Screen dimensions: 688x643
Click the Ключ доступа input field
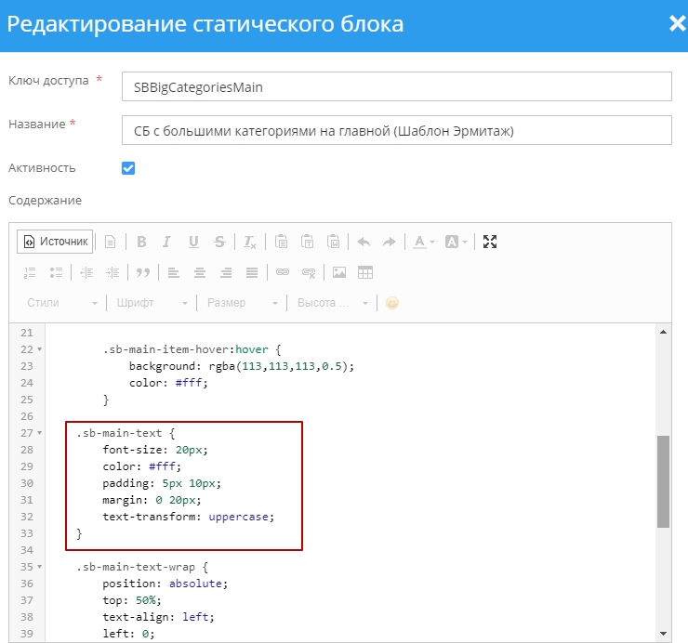[396, 87]
